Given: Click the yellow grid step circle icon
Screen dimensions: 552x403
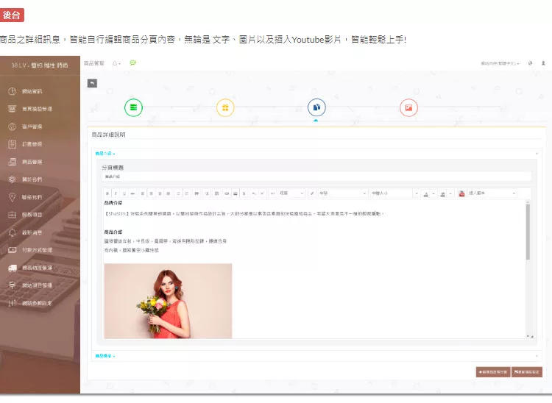Looking at the screenshot, I should 225,108.
